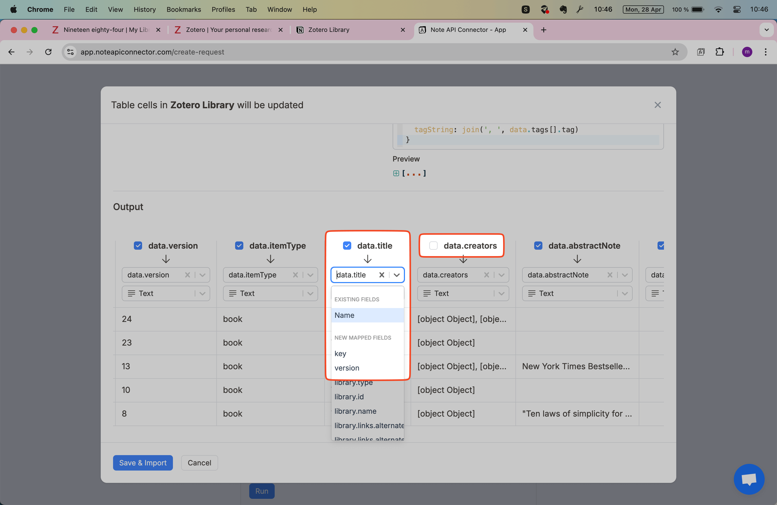Open the data.creators field dropdown
This screenshot has width=777, height=505.
502,275
